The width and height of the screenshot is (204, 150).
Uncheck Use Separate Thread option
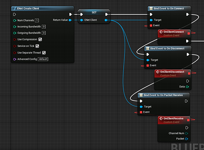pyautogui.click(x=44, y=52)
